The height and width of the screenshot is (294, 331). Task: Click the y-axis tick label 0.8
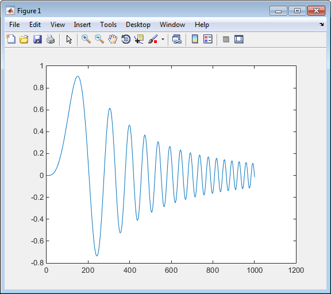coord(39,87)
